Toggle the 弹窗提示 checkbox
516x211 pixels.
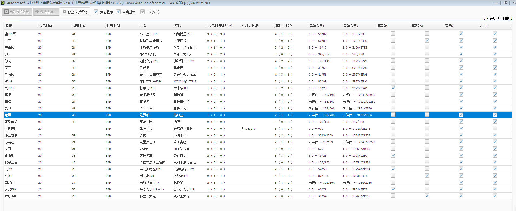96,12
